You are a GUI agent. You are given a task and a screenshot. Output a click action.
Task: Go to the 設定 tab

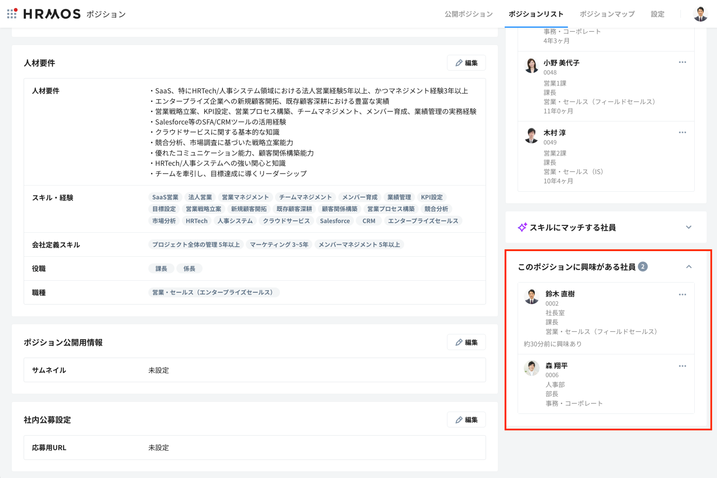tap(657, 14)
